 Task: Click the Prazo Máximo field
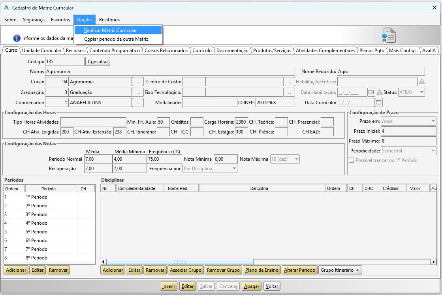point(408,141)
